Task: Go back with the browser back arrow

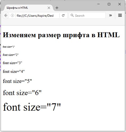Action: coord(6,15)
